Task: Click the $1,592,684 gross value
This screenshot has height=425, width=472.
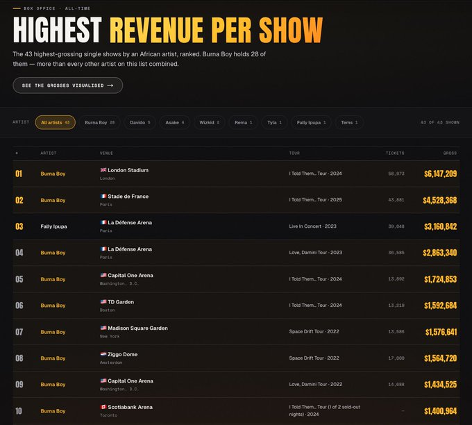Action: click(x=440, y=306)
